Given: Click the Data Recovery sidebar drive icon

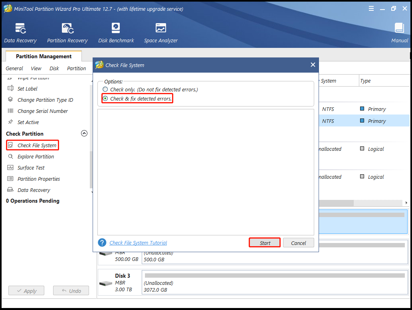Looking at the screenshot, I should coord(10,190).
